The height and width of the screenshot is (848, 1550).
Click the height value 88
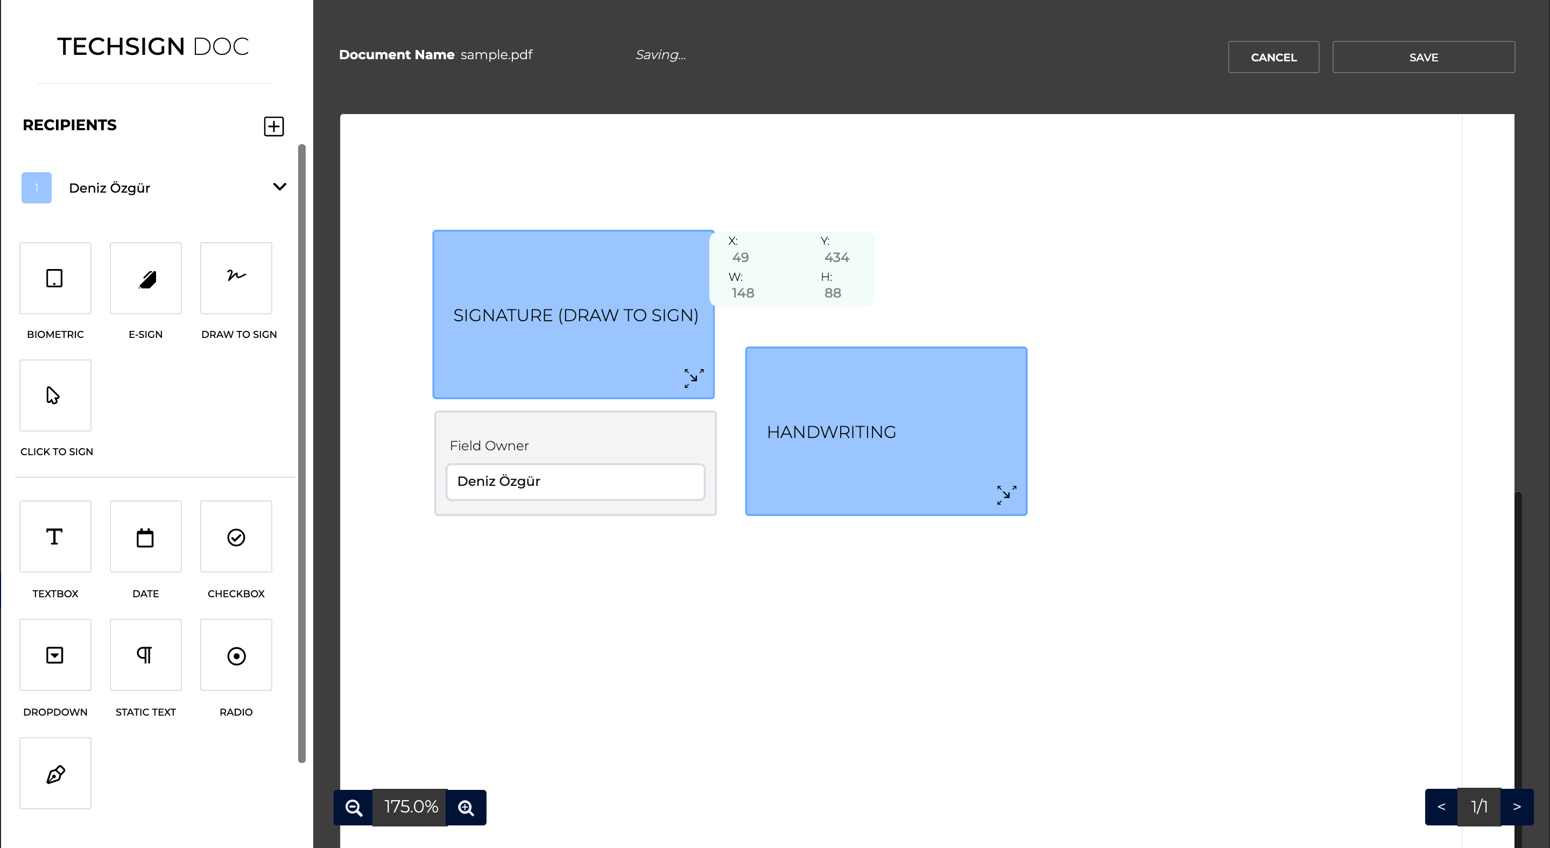coord(833,293)
